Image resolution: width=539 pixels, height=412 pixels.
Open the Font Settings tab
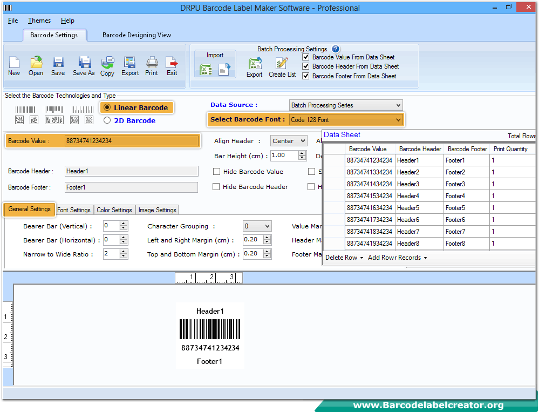[x=74, y=210]
